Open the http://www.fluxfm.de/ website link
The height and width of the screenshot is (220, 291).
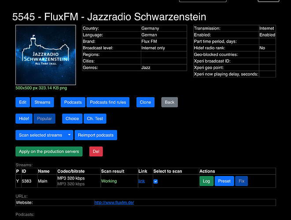[114, 202]
